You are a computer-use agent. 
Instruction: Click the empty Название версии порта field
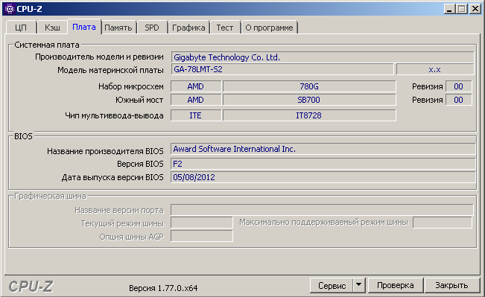[x=322, y=210]
